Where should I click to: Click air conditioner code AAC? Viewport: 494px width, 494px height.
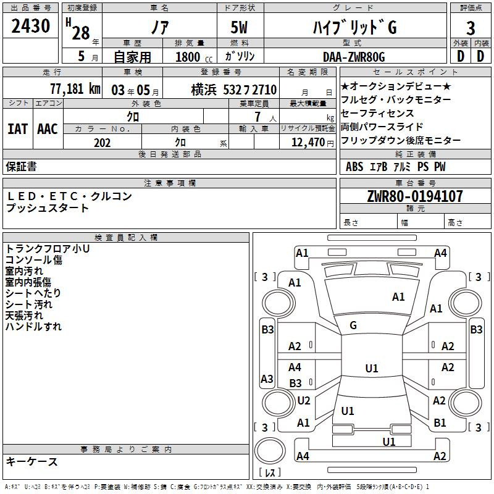pyautogui.click(x=48, y=129)
